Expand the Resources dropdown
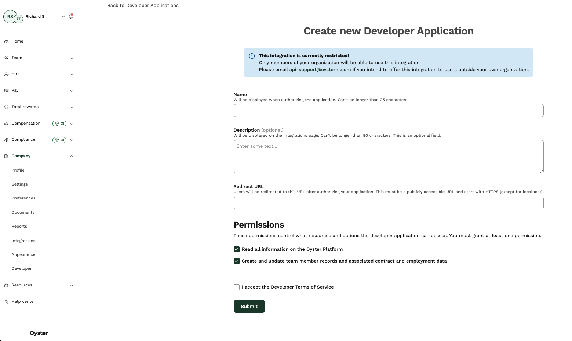This screenshot has width=572, height=341. pyautogui.click(x=72, y=285)
